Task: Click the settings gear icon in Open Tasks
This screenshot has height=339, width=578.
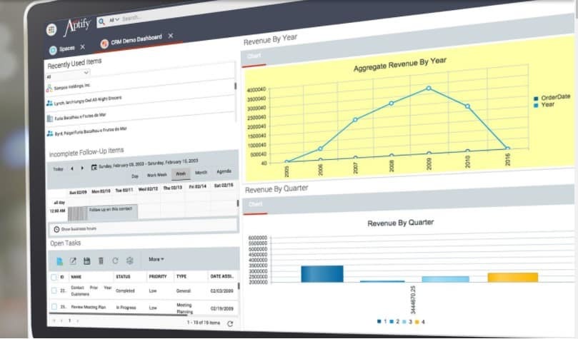Action: pos(129,260)
